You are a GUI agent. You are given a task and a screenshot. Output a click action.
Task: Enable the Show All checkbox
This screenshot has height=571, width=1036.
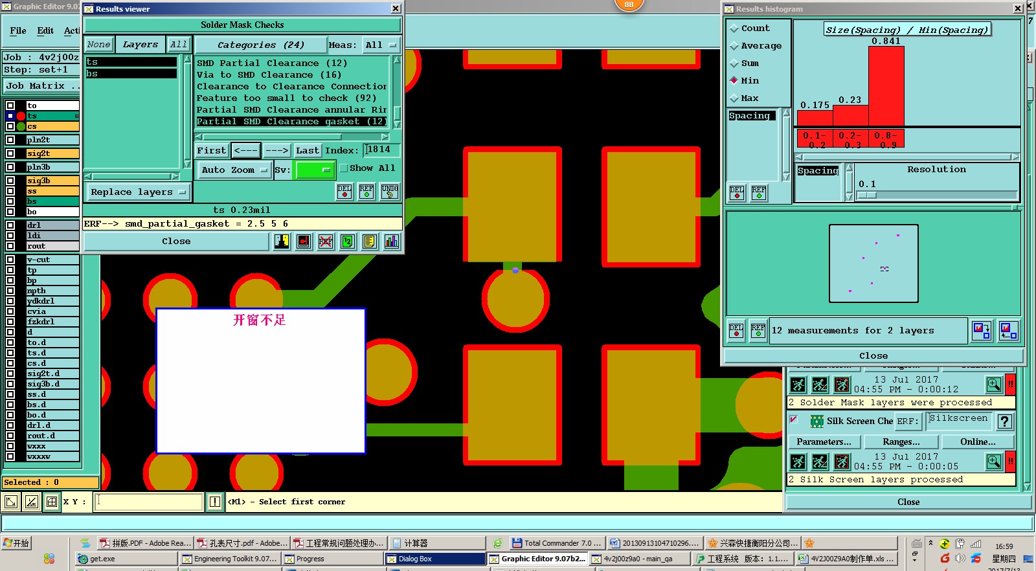(x=344, y=168)
